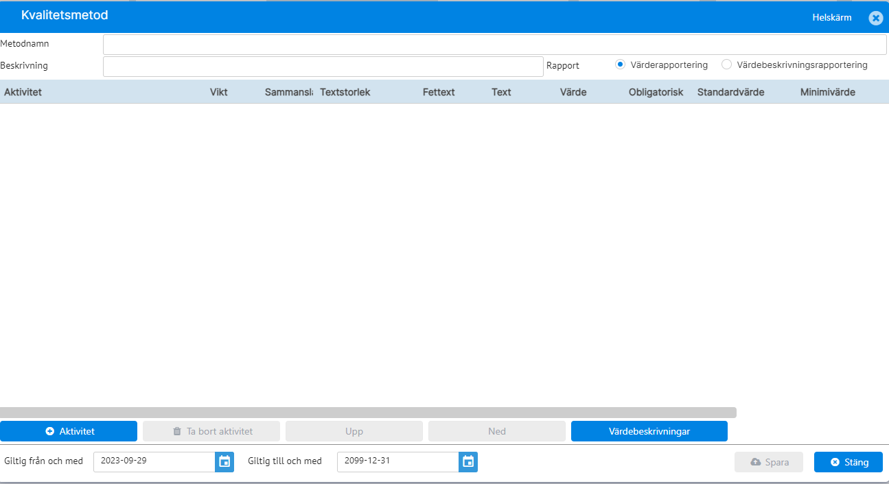Sort by the Aktivitet column header

pyautogui.click(x=23, y=92)
